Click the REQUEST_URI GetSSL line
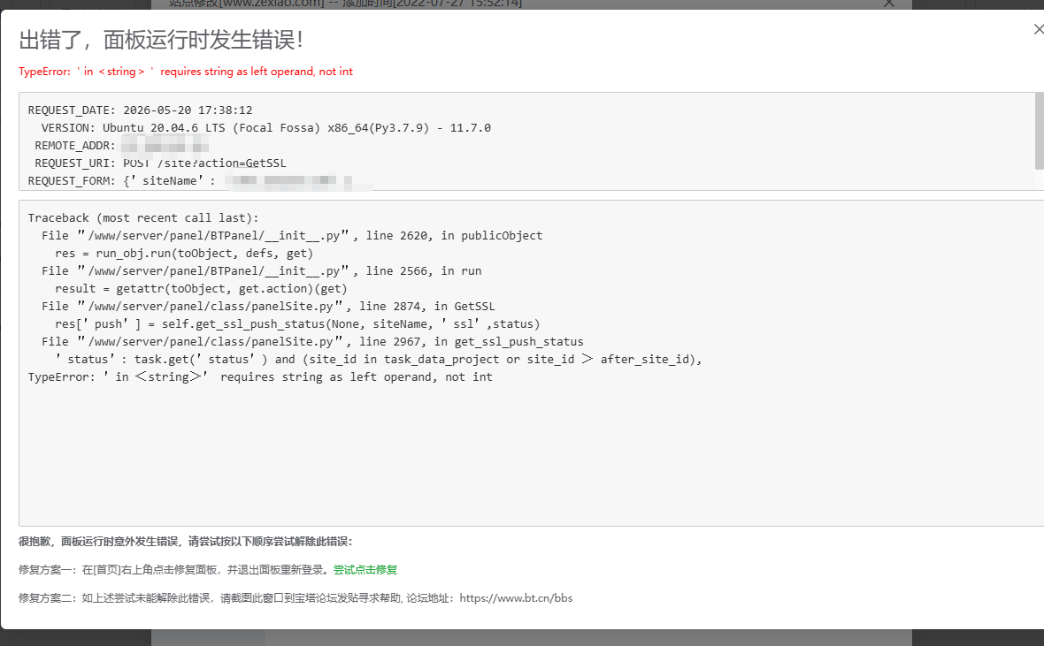 tap(160, 163)
